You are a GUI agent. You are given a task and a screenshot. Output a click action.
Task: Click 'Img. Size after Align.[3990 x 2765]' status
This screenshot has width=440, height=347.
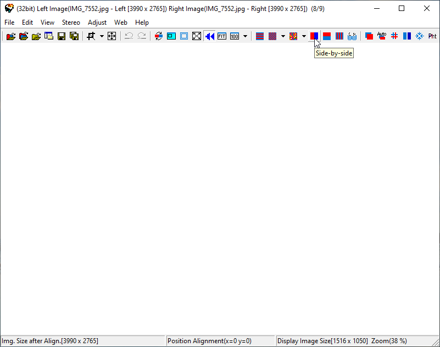point(50,341)
